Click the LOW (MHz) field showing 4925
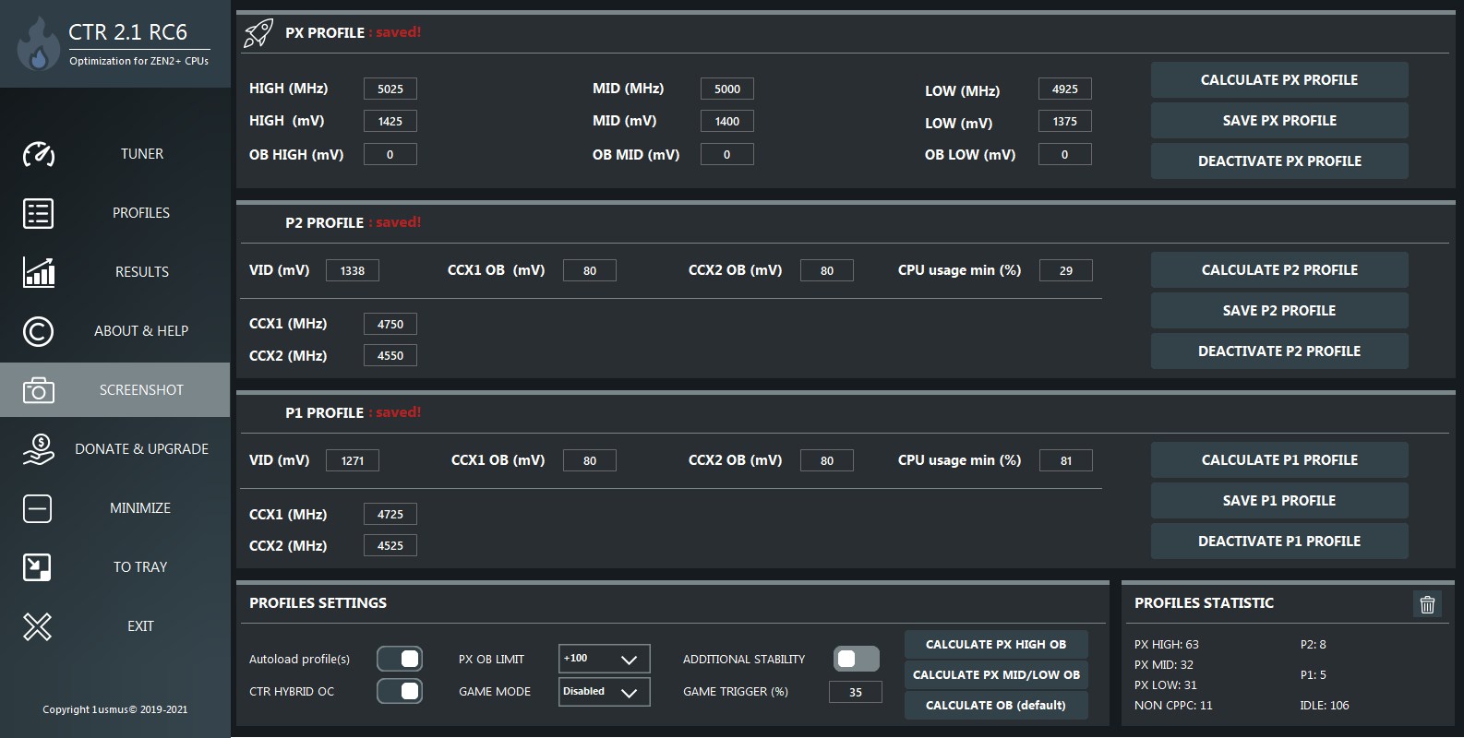 1065,89
